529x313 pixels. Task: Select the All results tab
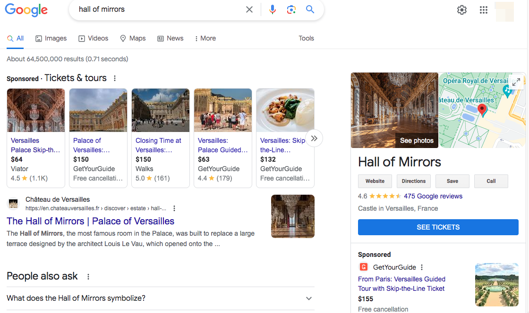[16, 38]
